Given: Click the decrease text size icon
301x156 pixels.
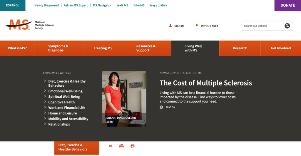Looking at the screenshot, I should pos(111,146).
